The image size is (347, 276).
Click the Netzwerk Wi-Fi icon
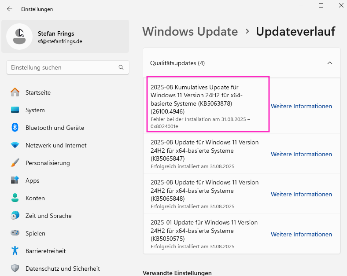(x=15, y=145)
